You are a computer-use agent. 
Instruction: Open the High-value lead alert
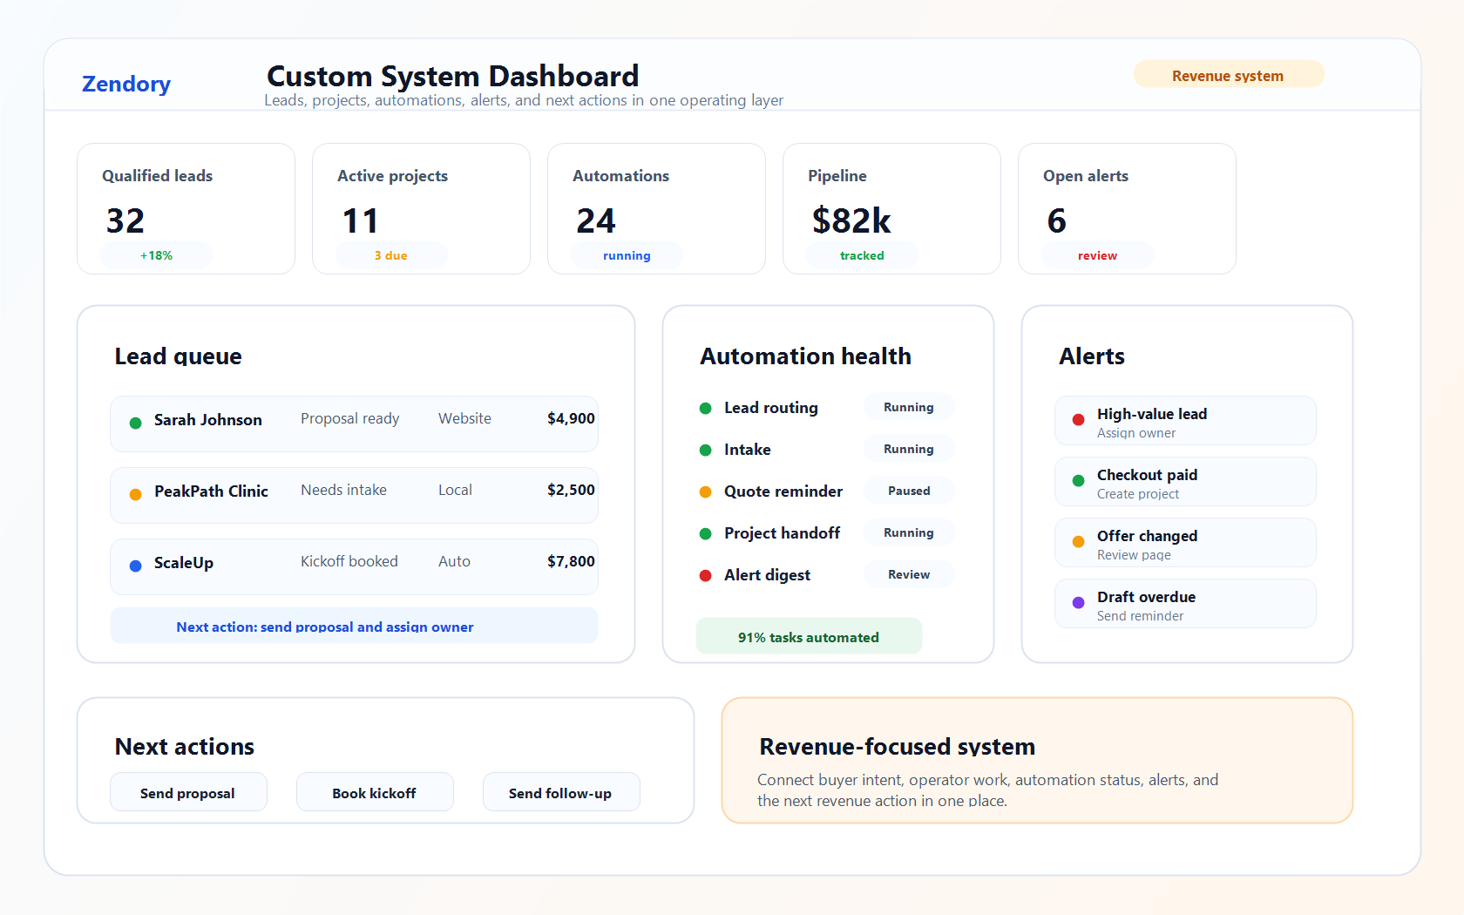[1185, 421]
